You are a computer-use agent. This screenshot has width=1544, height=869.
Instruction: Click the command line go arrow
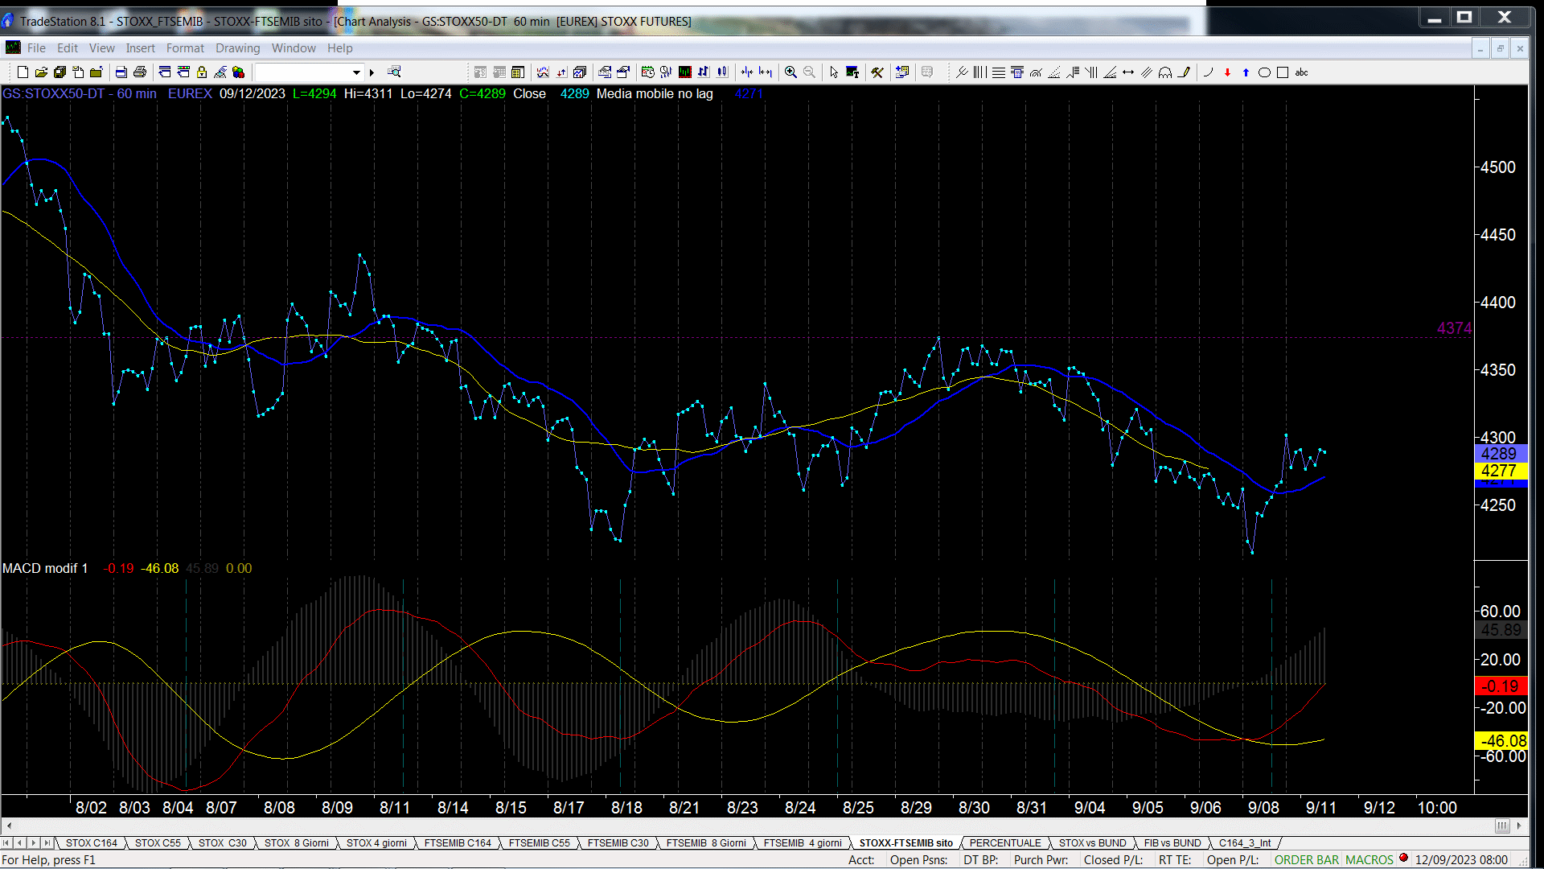tap(372, 72)
